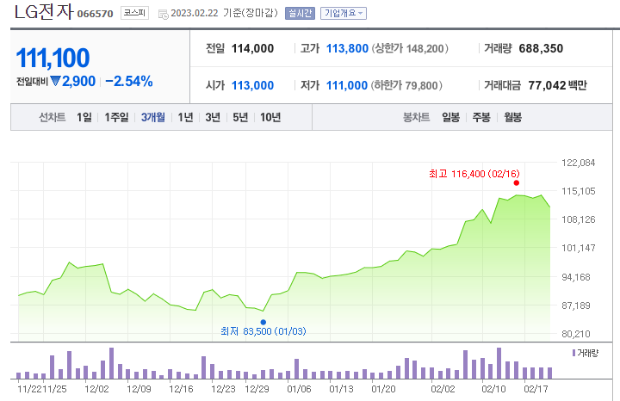Screen dimensions: 620x401
Task: Click the 상한가 148,200 text
Action: tap(410, 48)
